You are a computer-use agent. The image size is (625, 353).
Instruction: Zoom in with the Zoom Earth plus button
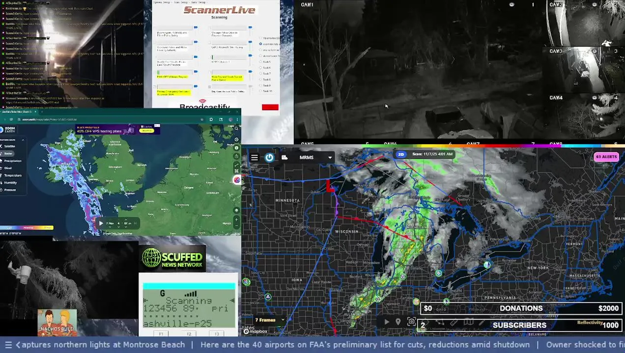click(236, 219)
